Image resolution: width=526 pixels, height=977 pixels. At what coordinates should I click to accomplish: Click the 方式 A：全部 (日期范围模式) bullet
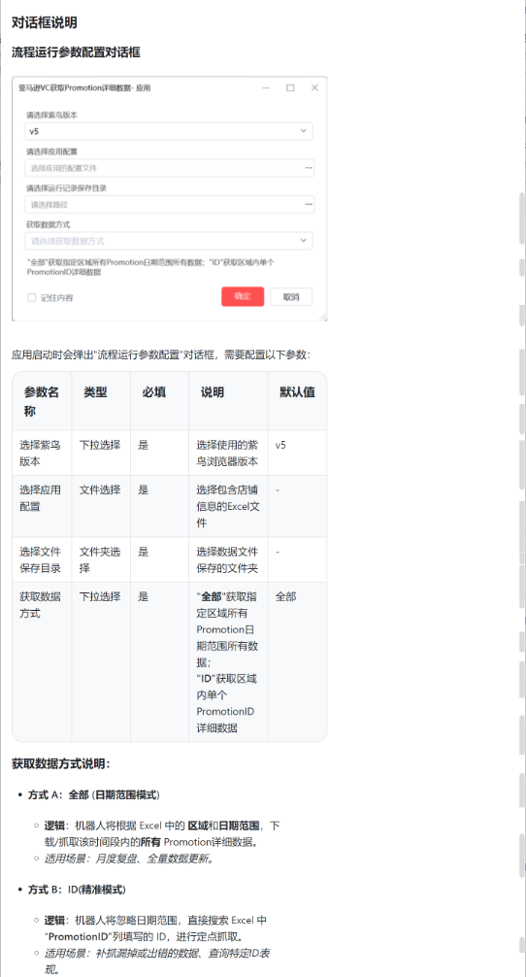pos(94,794)
